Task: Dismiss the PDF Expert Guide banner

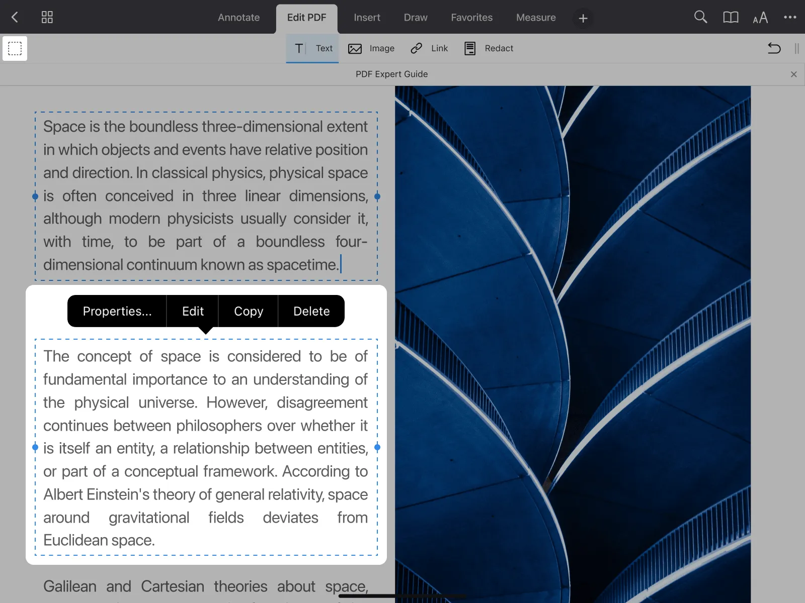Action: pos(793,74)
